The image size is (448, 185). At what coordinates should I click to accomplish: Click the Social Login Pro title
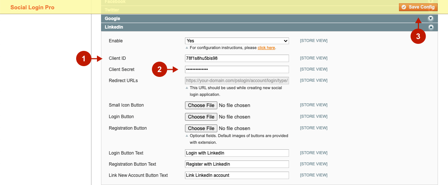pyautogui.click(x=32, y=7)
